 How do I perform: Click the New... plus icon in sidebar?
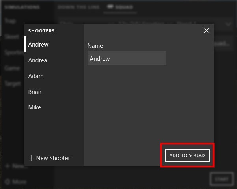(8, 167)
